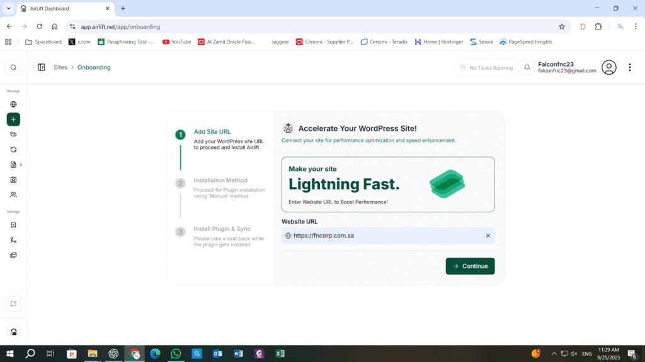Open Windows Start menu
The width and height of the screenshot is (645, 362).
tap(10, 354)
